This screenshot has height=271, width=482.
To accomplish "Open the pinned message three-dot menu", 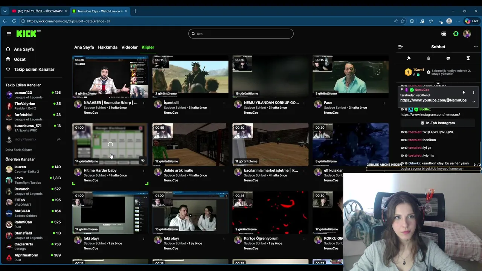I will [x=474, y=92].
